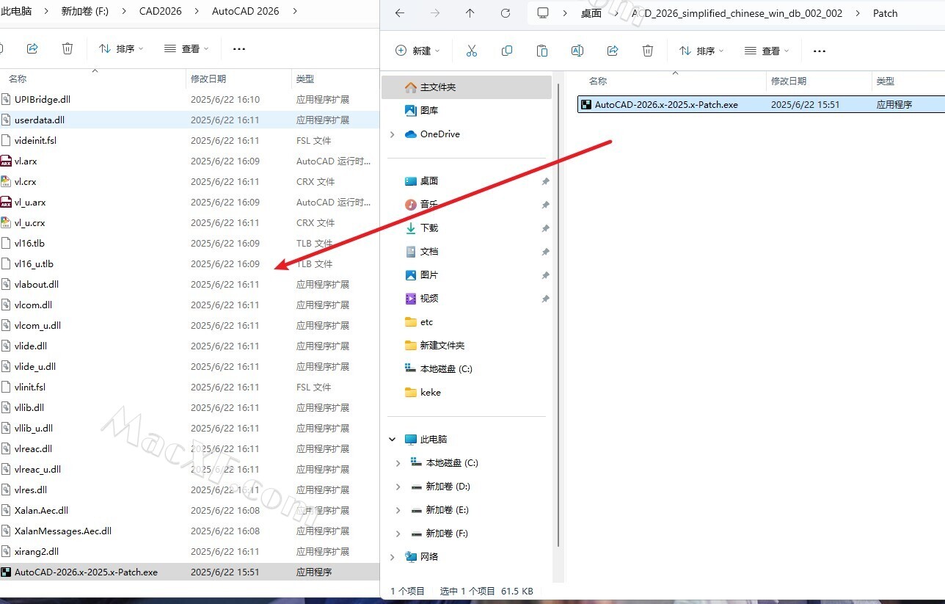Open the 查看 dropdown in left window
Viewport: 945px width, 604px height.
186,48
